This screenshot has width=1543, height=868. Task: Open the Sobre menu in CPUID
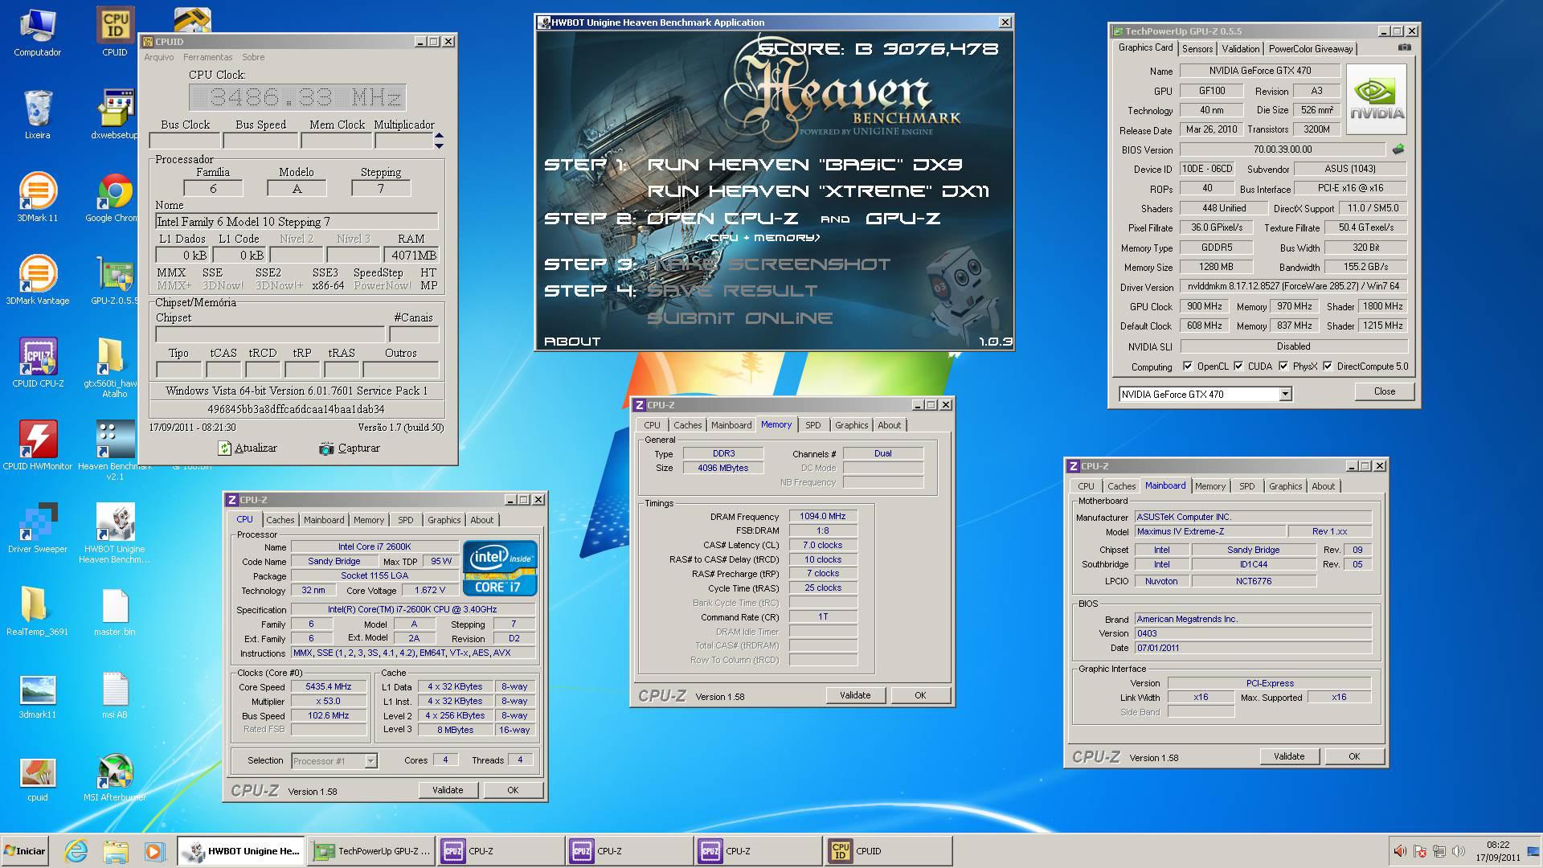click(x=253, y=57)
